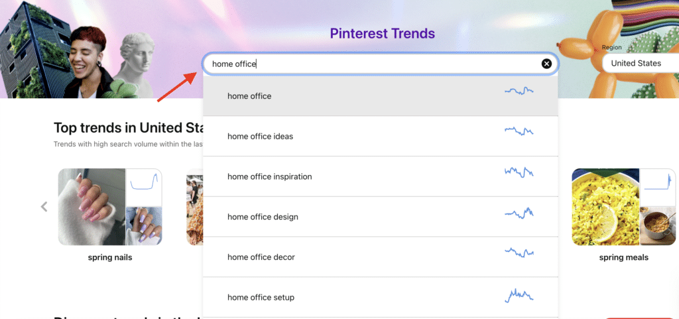Click trend sparkline for "home office design"
This screenshot has width=679, height=319.
click(x=519, y=213)
